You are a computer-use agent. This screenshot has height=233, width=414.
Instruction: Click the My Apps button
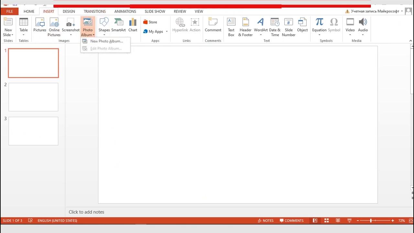click(x=153, y=31)
